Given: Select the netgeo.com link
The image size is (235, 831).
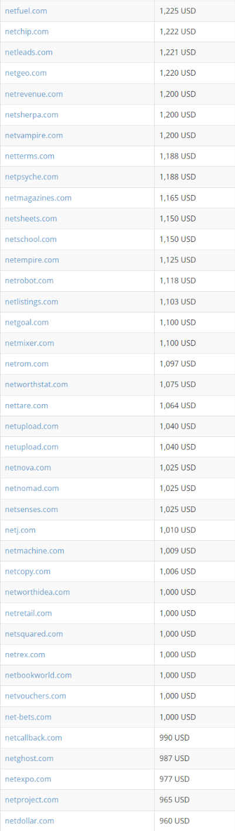Looking at the screenshot, I should point(26,73).
